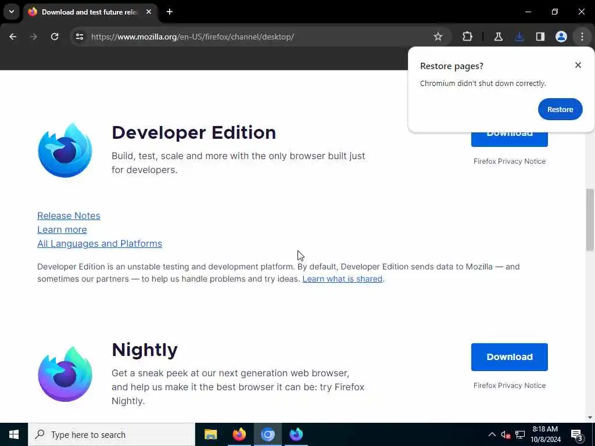595x446 pixels.
Task: Toggle the side panel icon
Action: coord(540,37)
